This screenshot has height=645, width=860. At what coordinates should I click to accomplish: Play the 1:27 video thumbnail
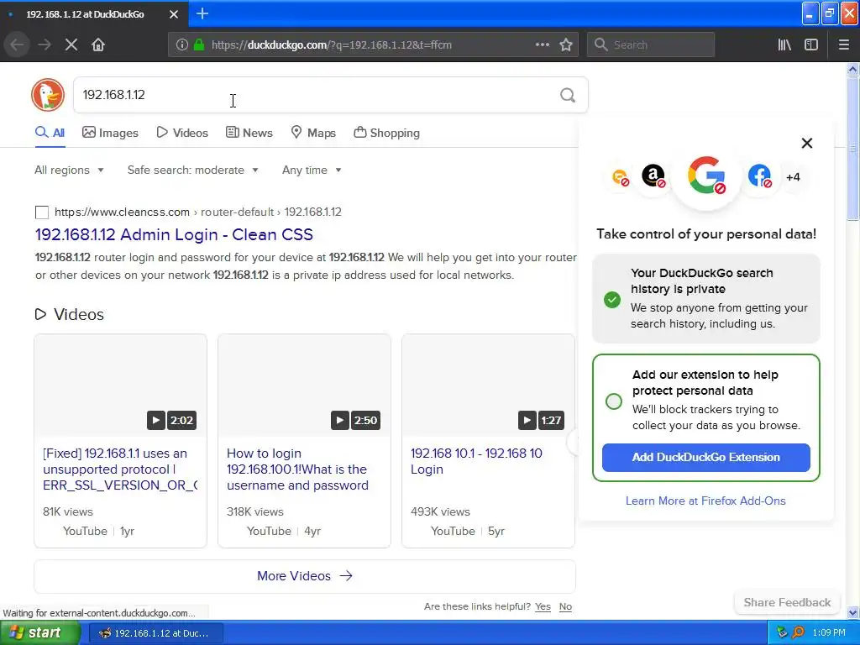tap(488, 385)
